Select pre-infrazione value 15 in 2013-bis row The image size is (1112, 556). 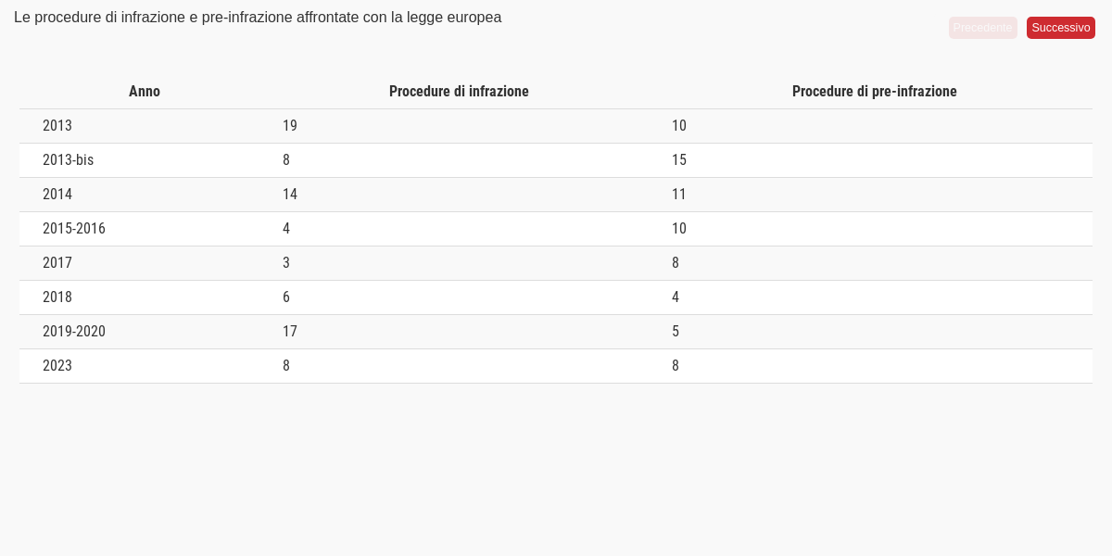click(x=679, y=160)
